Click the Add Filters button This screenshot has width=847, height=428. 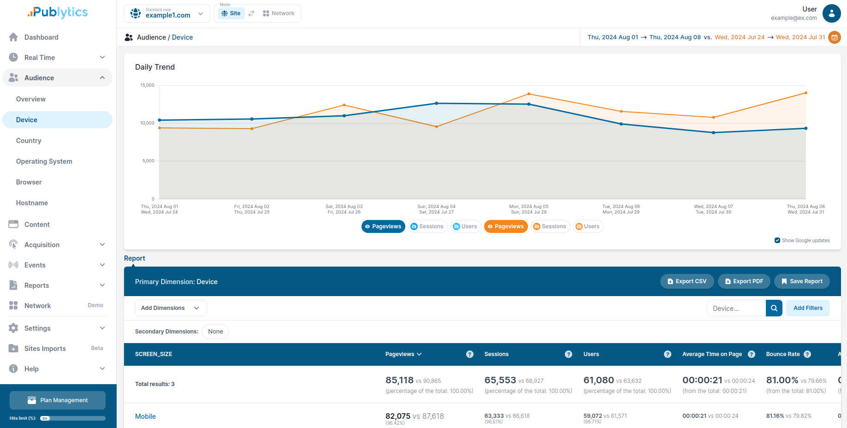(808, 308)
